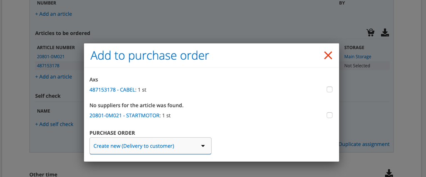
Task: Check the 487153178 - CABEL checkbox
Action: coord(329,90)
